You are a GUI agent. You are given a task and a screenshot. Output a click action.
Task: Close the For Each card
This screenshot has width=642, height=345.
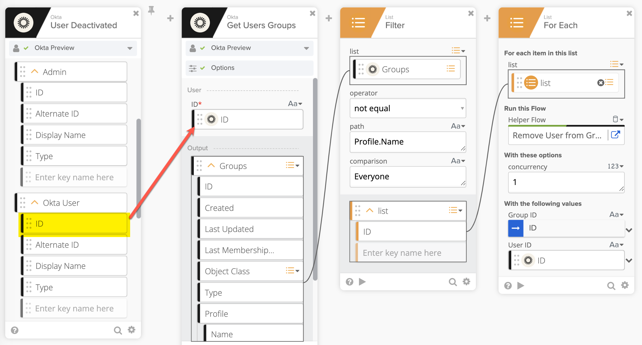(x=629, y=13)
